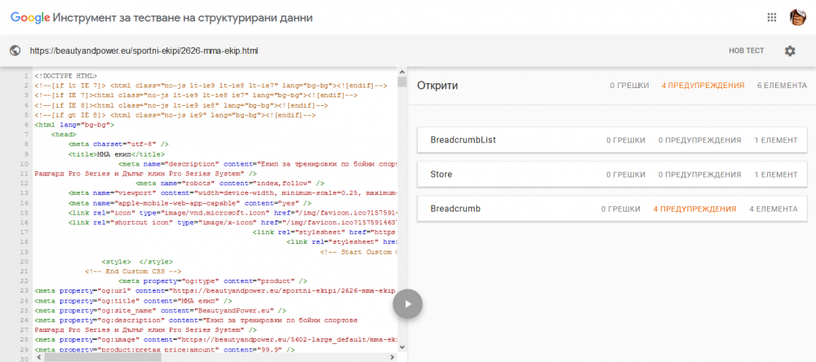This screenshot has width=816, height=362.
Task: Open the Google apps grid
Action: [772, 17]
